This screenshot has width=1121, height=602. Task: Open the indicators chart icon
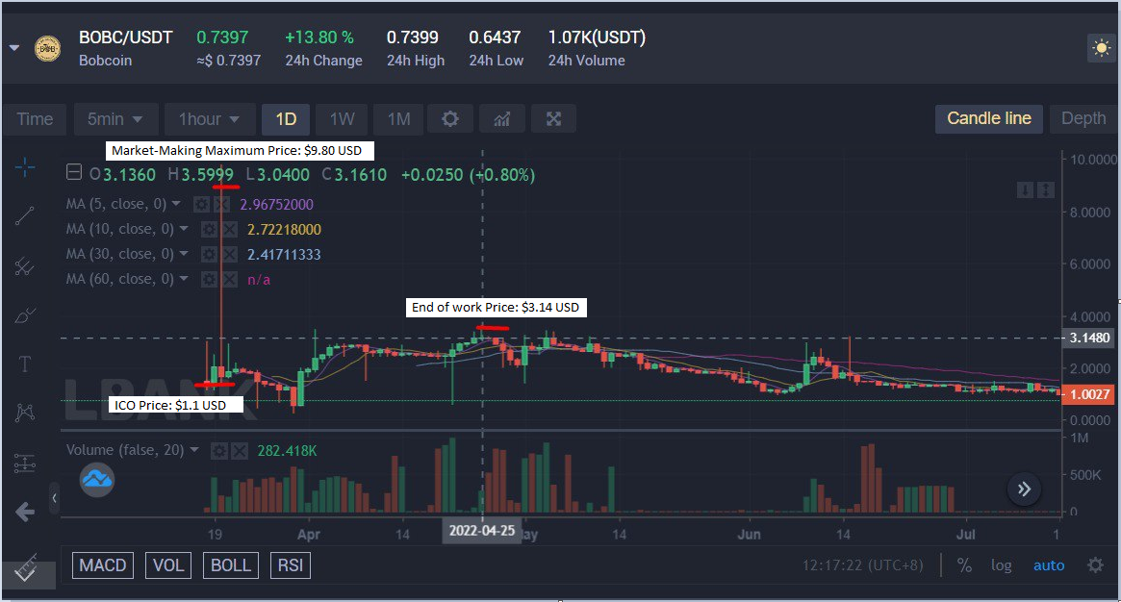point(501,119)
